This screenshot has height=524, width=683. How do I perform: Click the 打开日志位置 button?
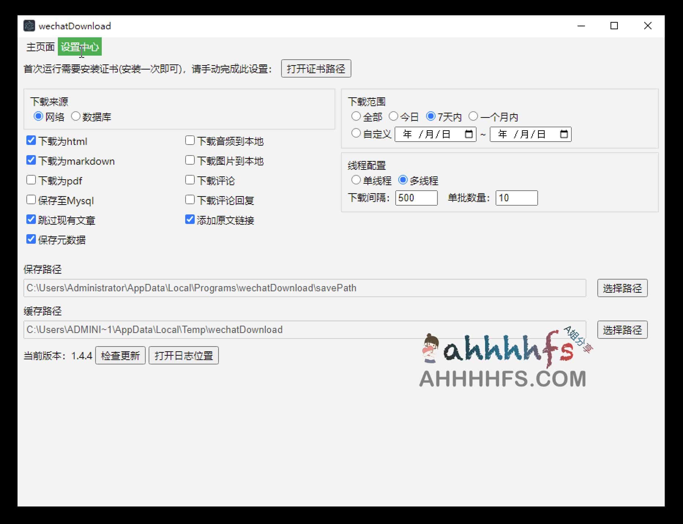183,356
